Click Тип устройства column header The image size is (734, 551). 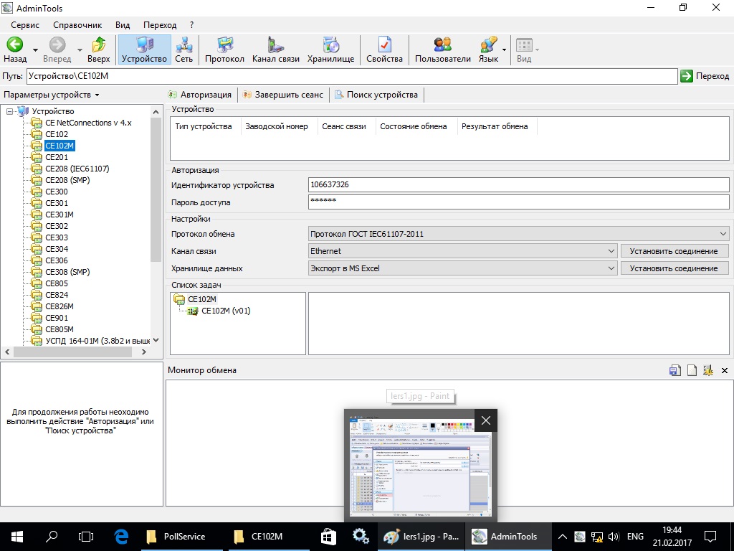[x=204, y=126]
